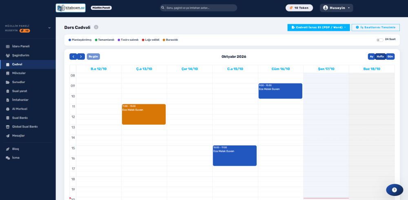The height and width of the screenshot is (200, 408).
Task: Open the help question mark bubble
Action: click(x=395, y=189)
